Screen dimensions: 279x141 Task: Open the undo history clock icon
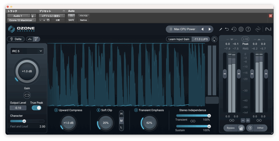click(x=234, y=29)
